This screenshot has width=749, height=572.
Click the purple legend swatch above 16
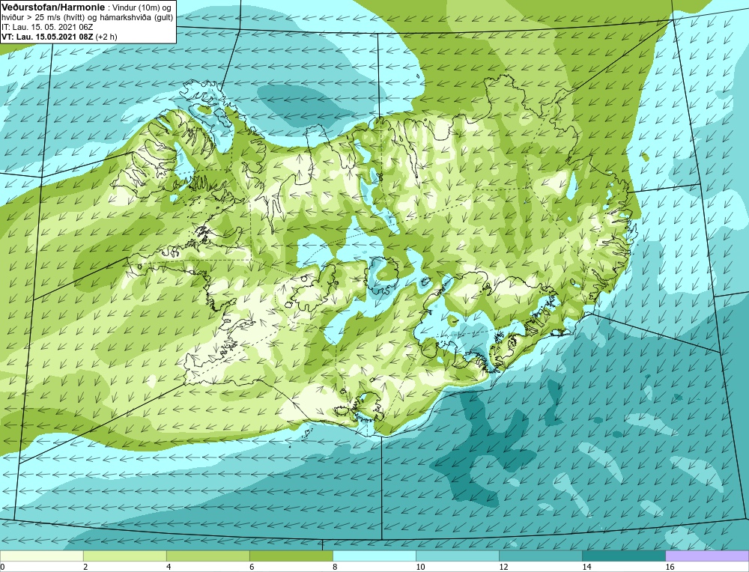coord(707,556)
